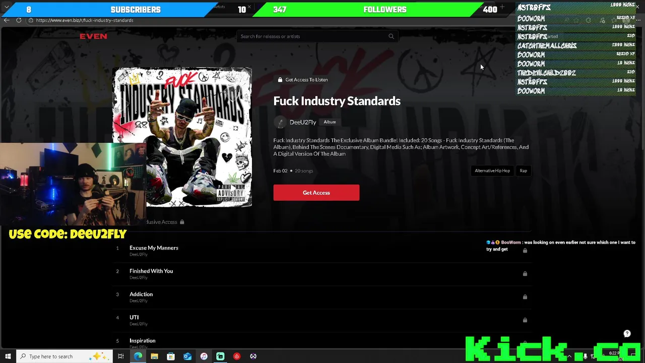
Task: Select the Alternative Hip Hop genre tag
Action: pyautogui.click(x=492, y=171)
